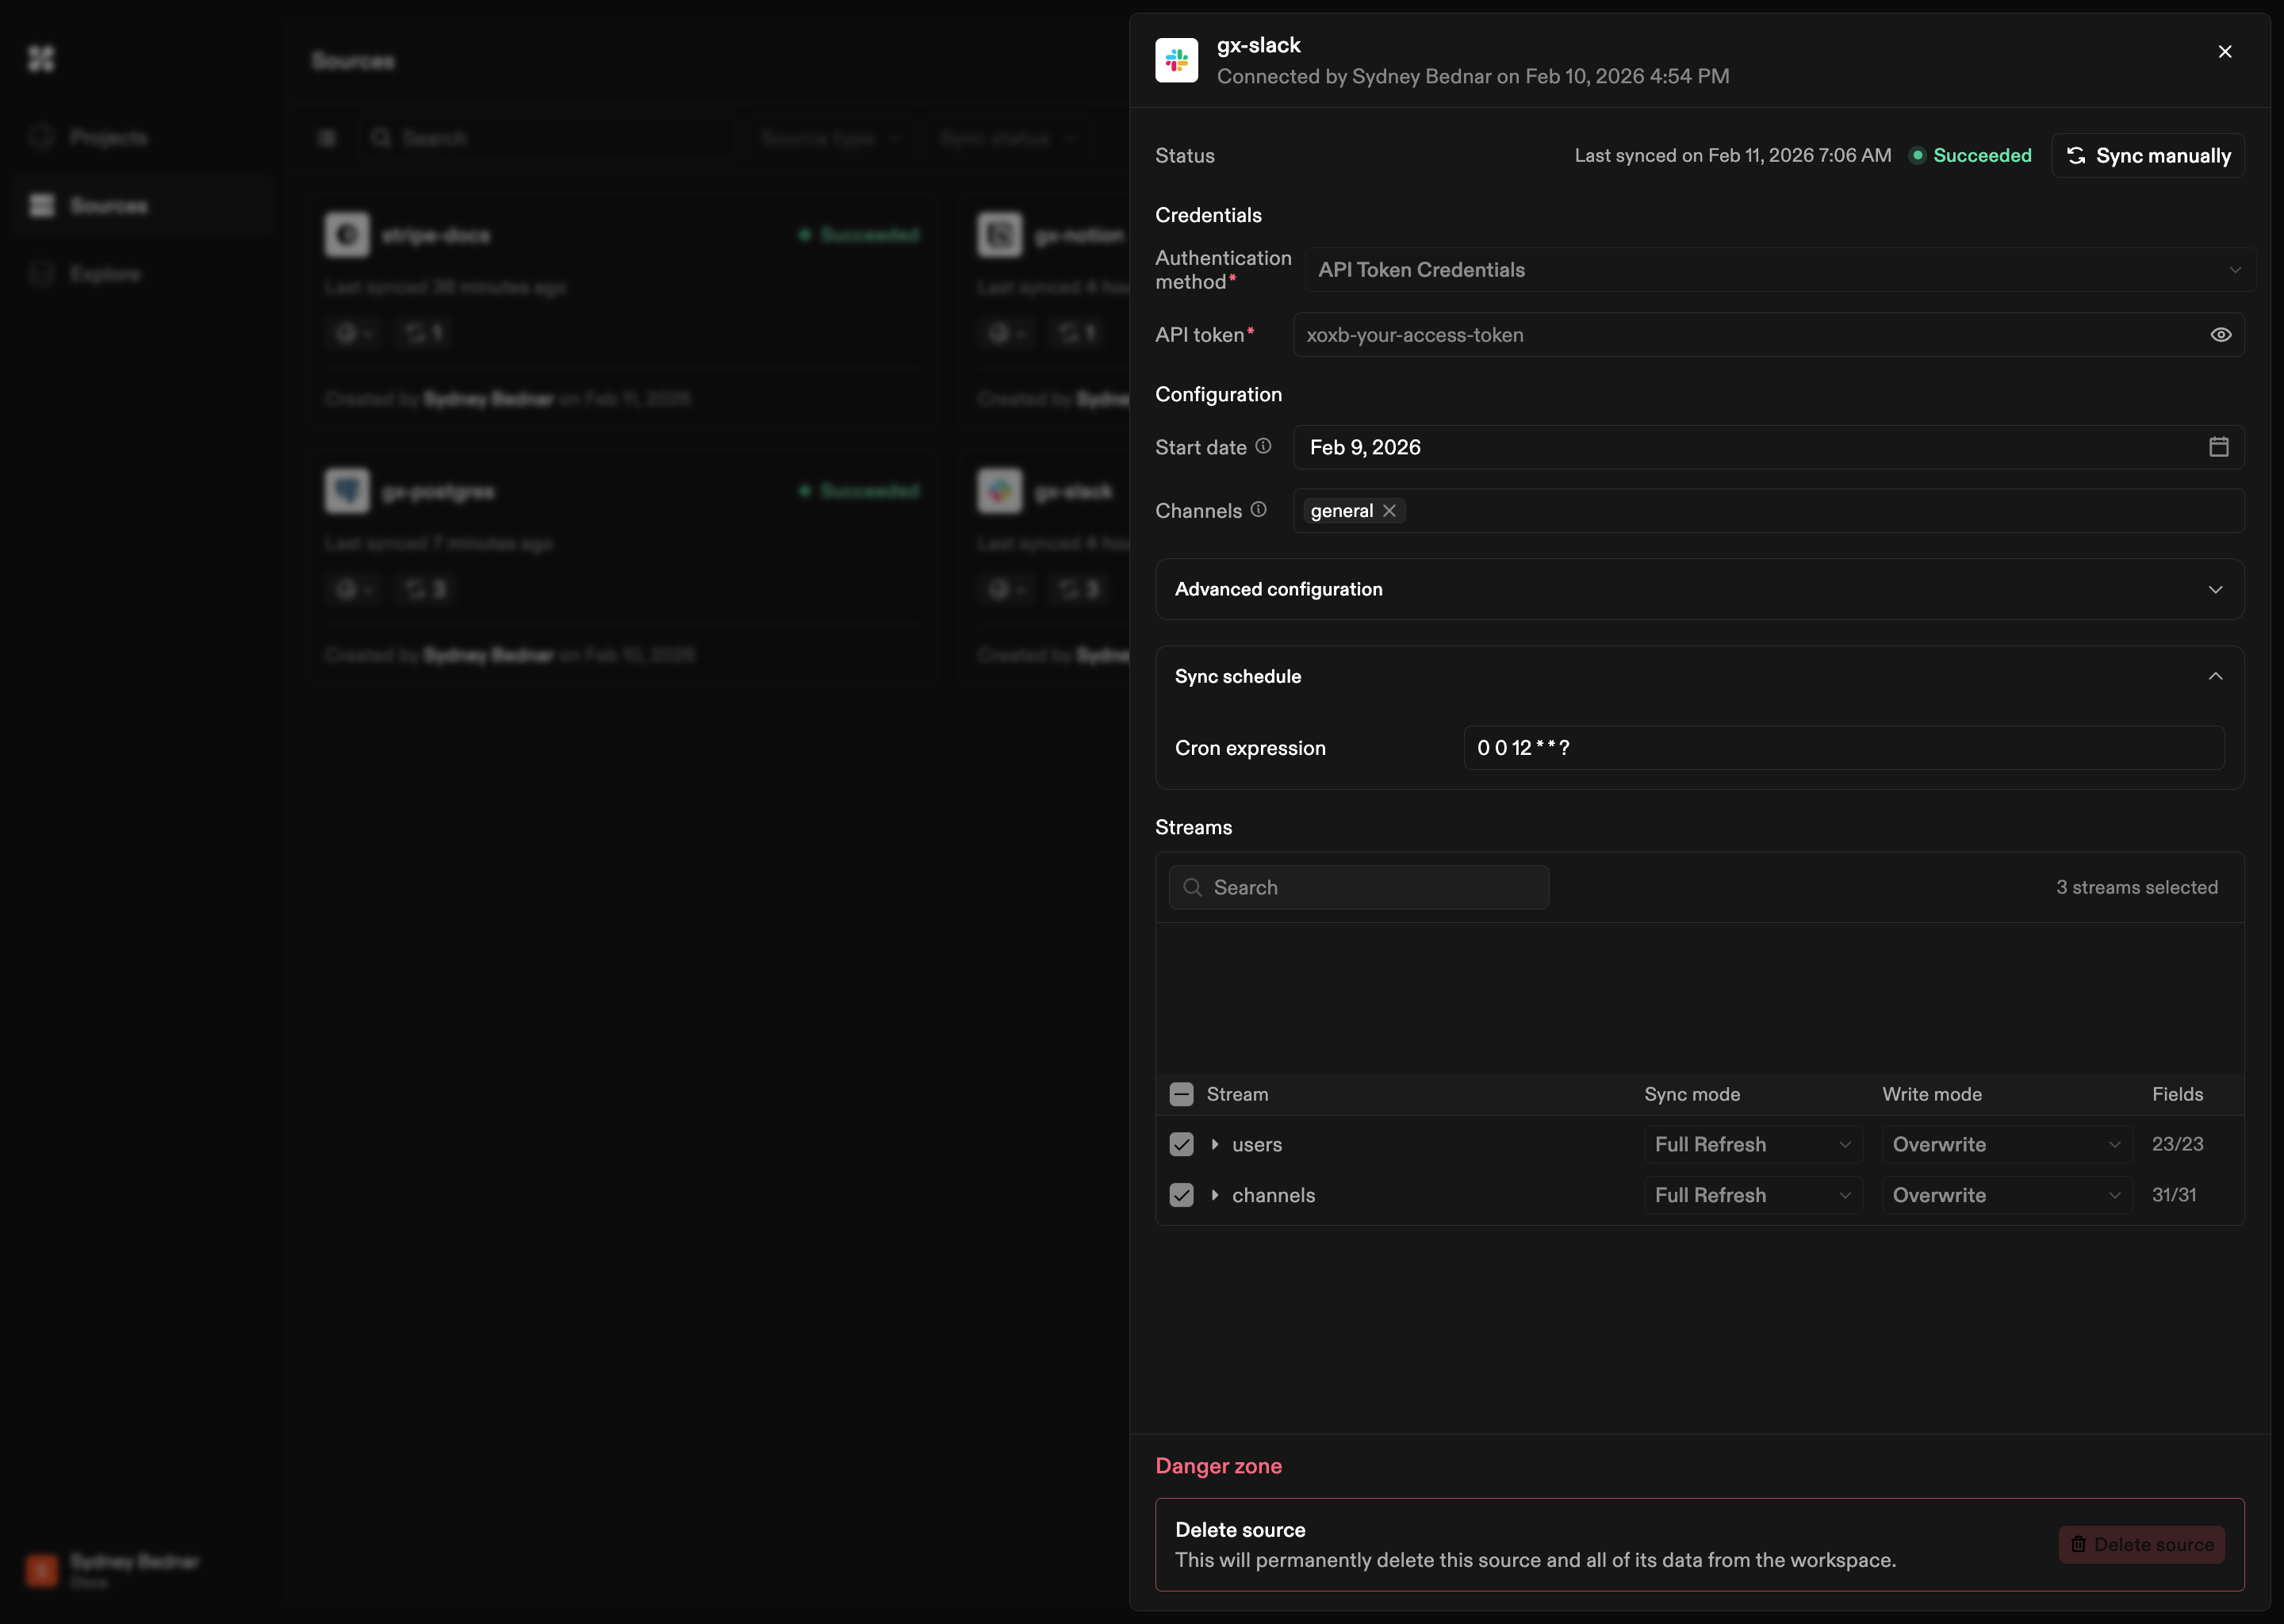2284x1624 pixels.
Task: Click the streams Search field
Action: point(1358,887)
